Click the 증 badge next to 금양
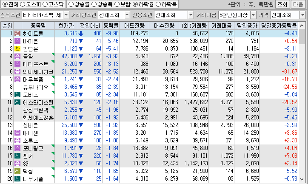 (x=17, y=57)
